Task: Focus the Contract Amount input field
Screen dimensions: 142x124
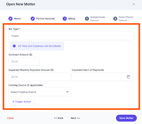Action: coord(24,62)
